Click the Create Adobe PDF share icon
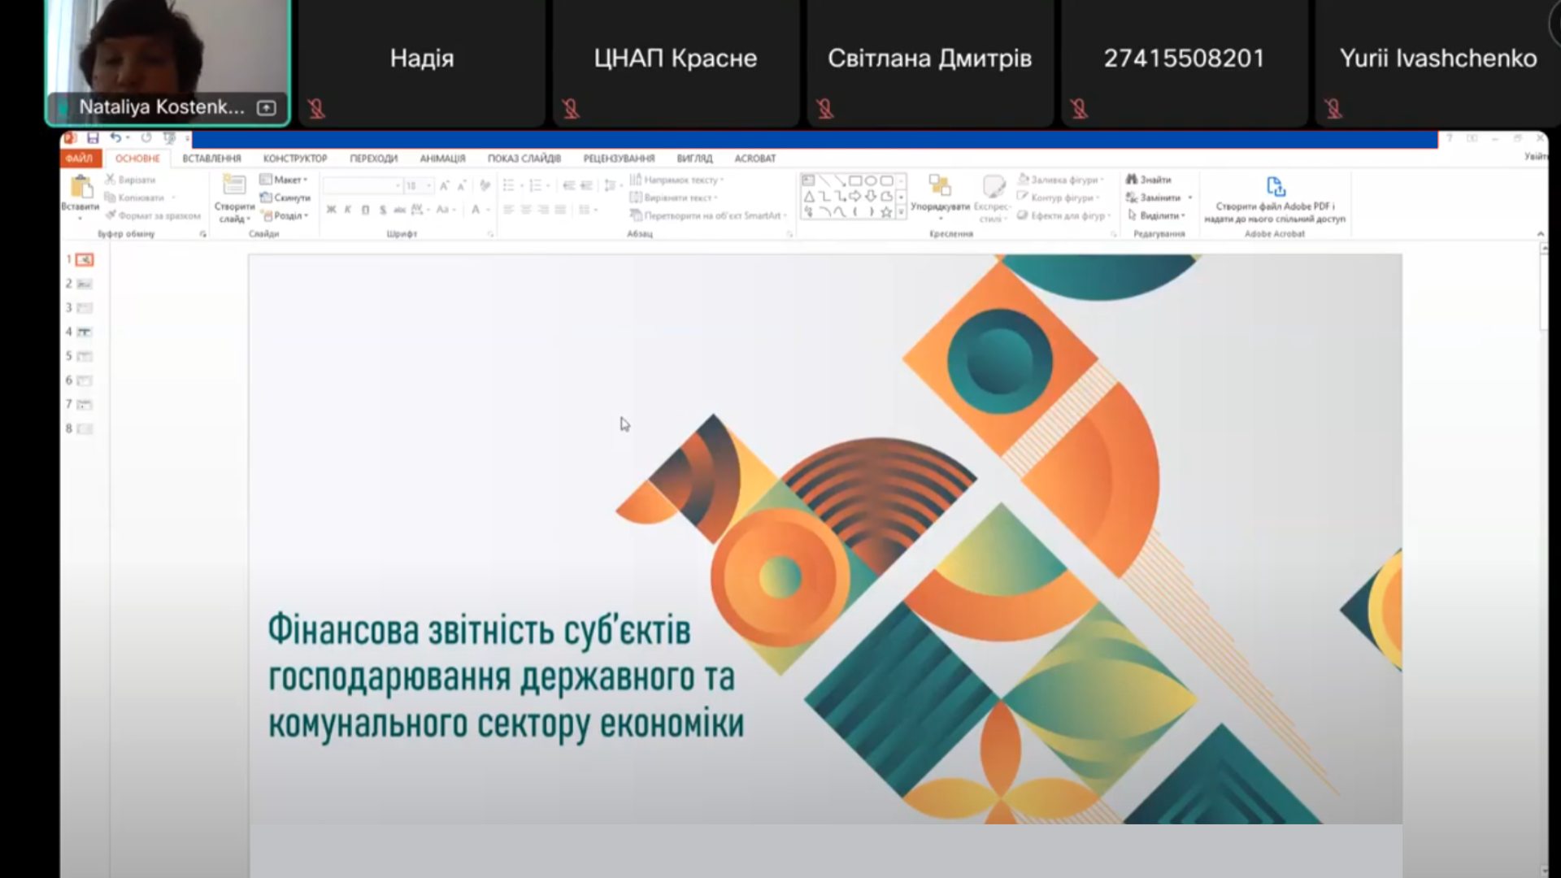Image resolution: width=1561 pixels, height=878 pixels. click(x=1275, y=187)
